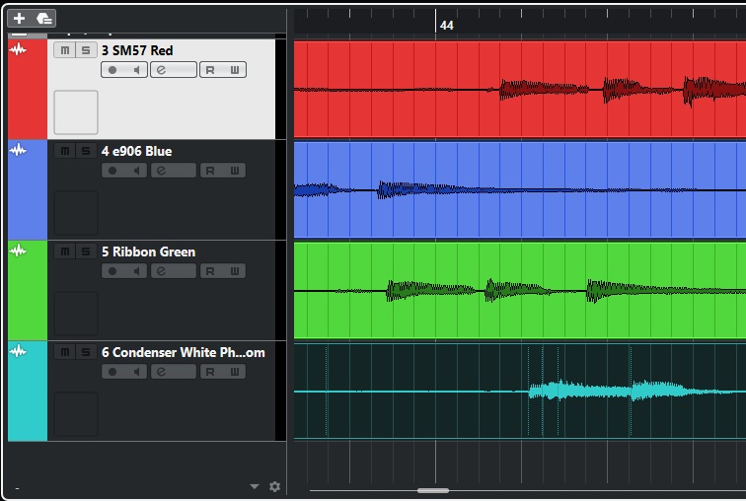Select the red SM57 audio event
746x501 pixels.
pos(519,90)
